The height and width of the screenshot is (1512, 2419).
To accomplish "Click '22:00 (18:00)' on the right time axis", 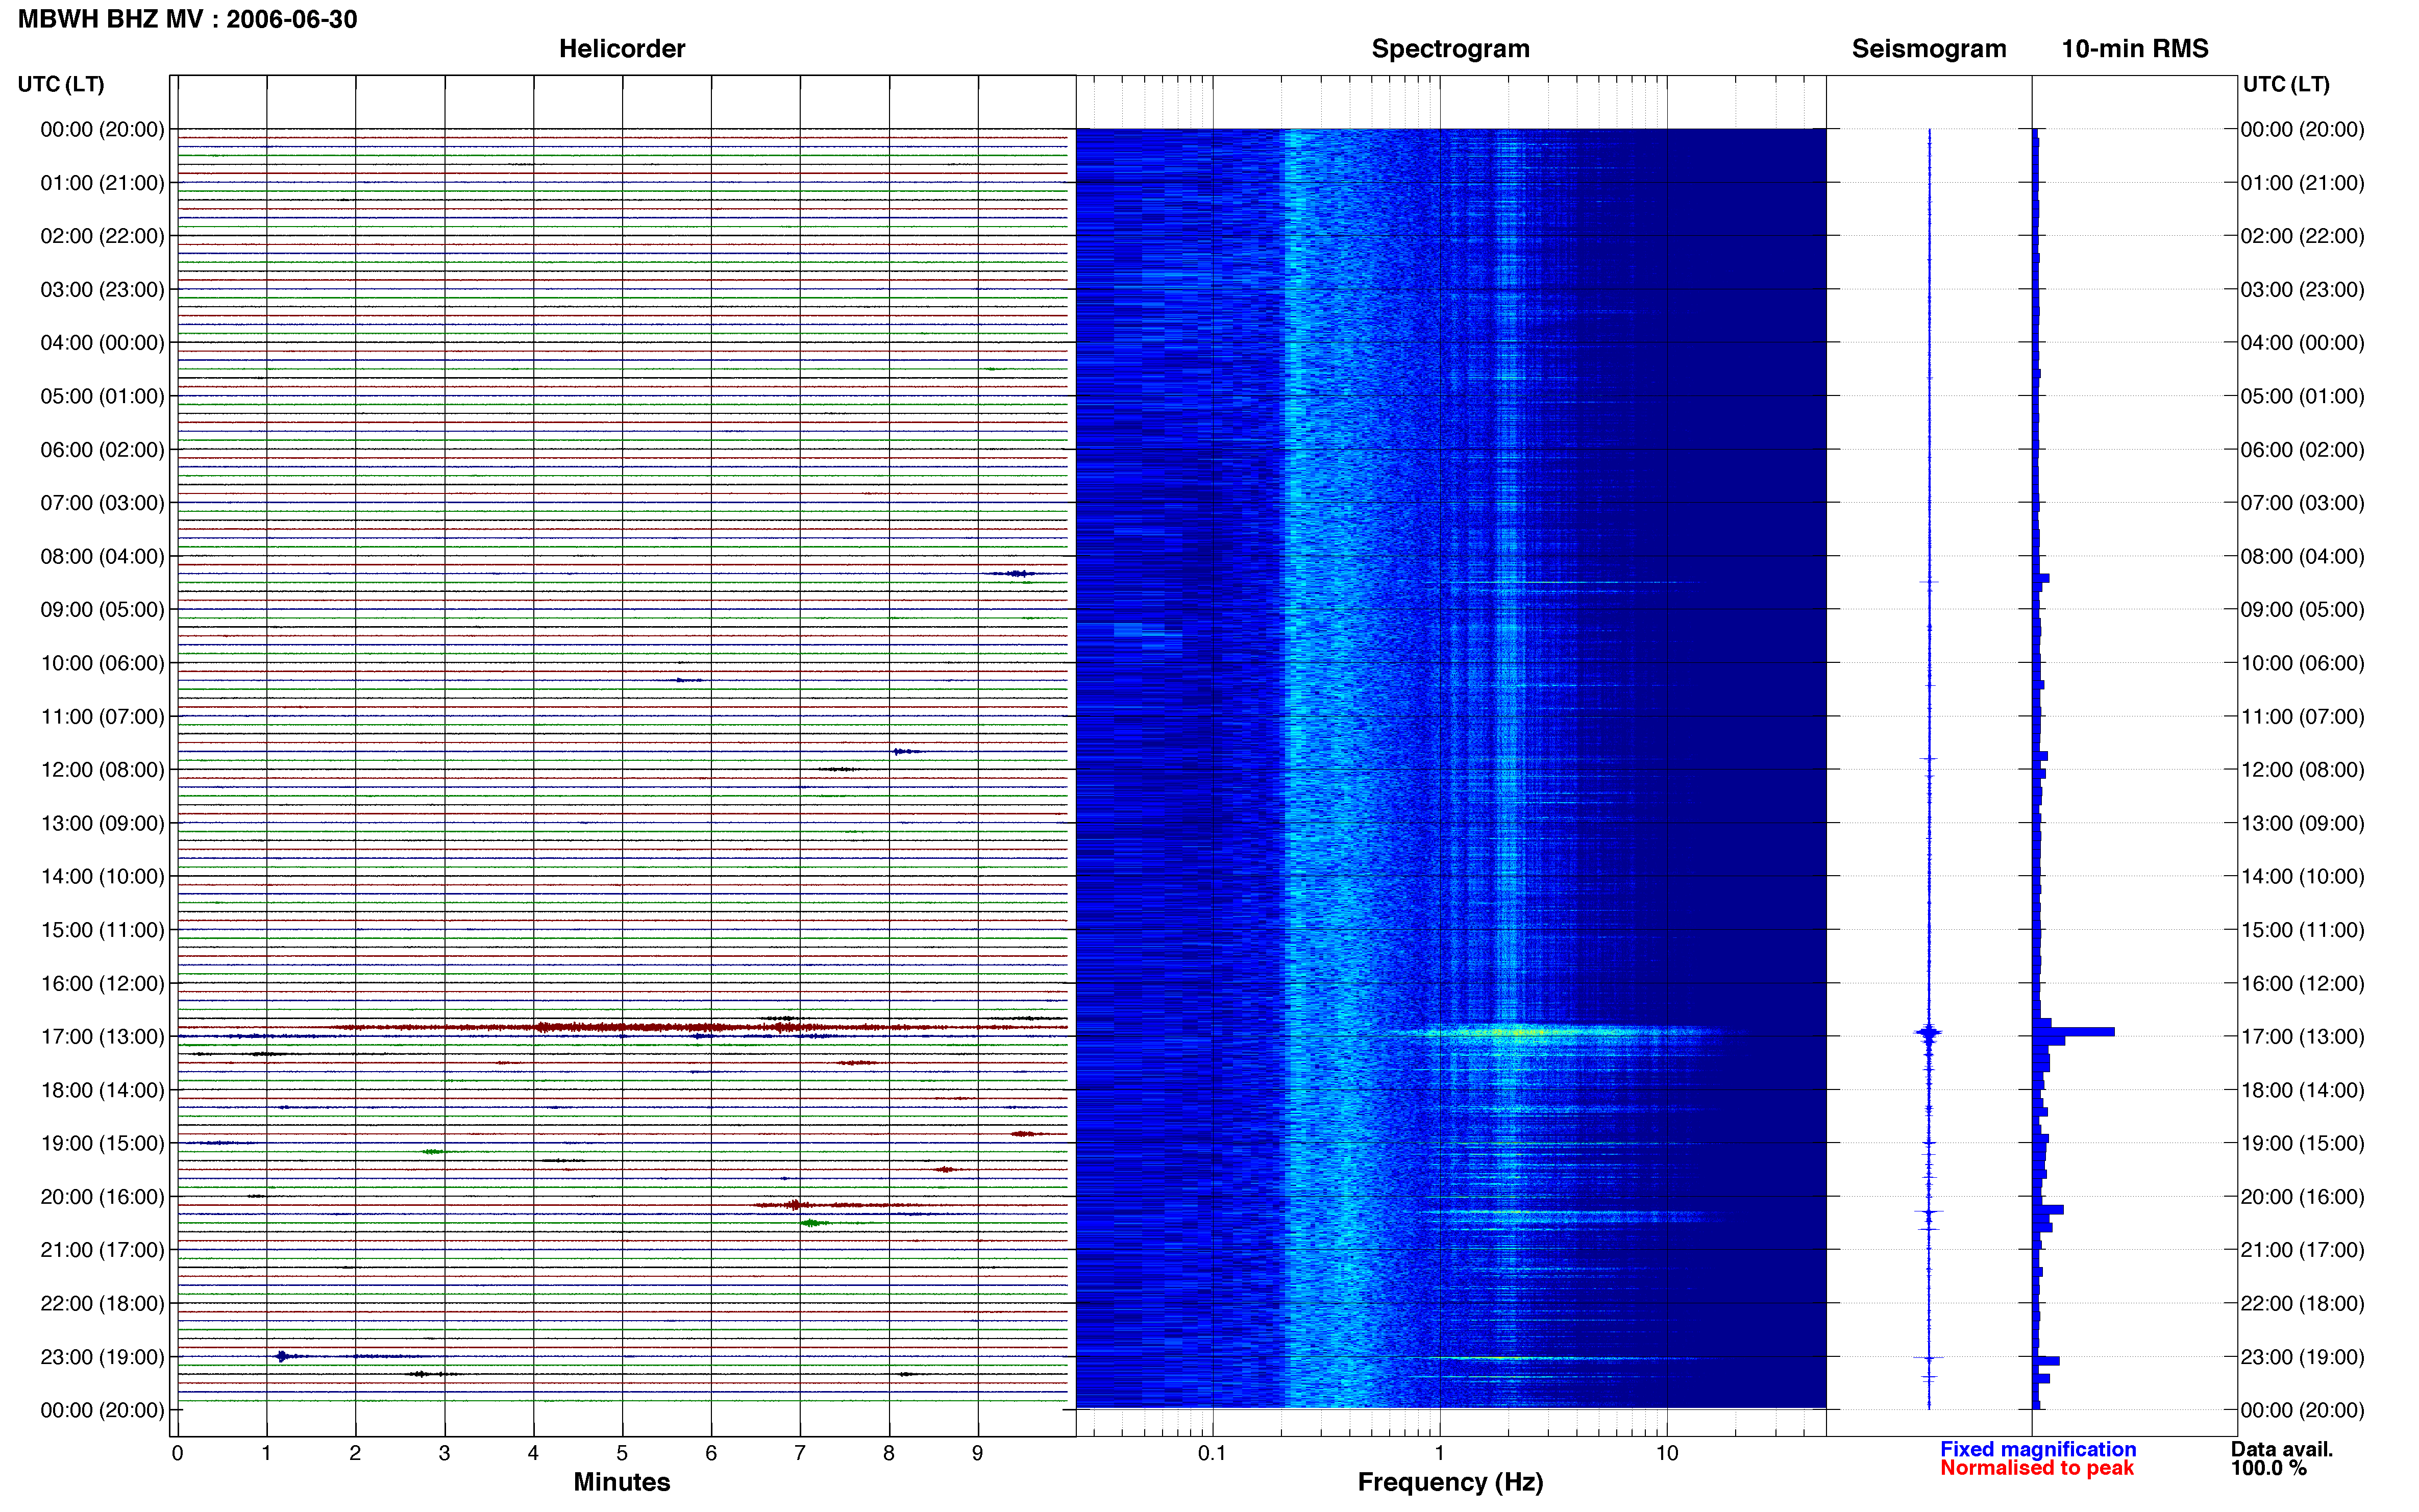I will tap(2302, 1304).
